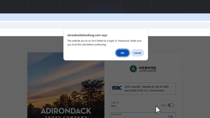Click the 1Password warning message text
The image size is (210, 118).
[104, 43]
